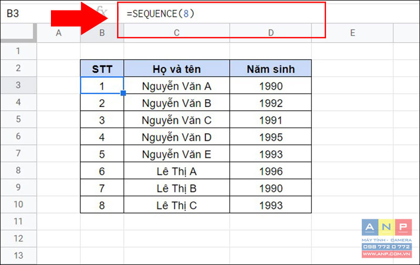Image resolution: width=420 pixels, height=265 pixels.
Task: Select the column E header
Action: click(x=352, y=33)
